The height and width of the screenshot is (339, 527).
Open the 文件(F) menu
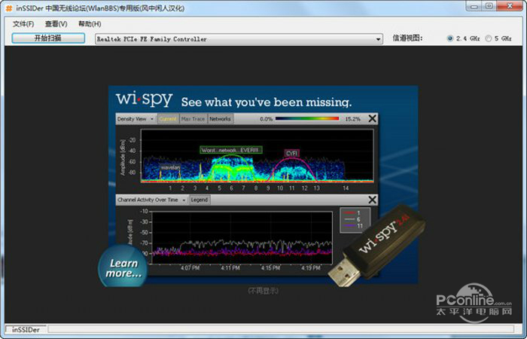tap(23, 23)
